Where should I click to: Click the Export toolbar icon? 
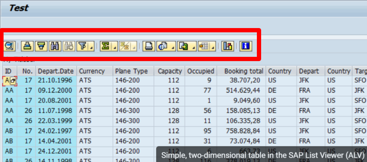point(184,46)
